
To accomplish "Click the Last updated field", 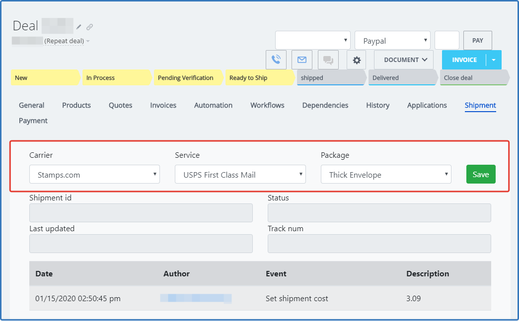I will (x=141, y=244).
